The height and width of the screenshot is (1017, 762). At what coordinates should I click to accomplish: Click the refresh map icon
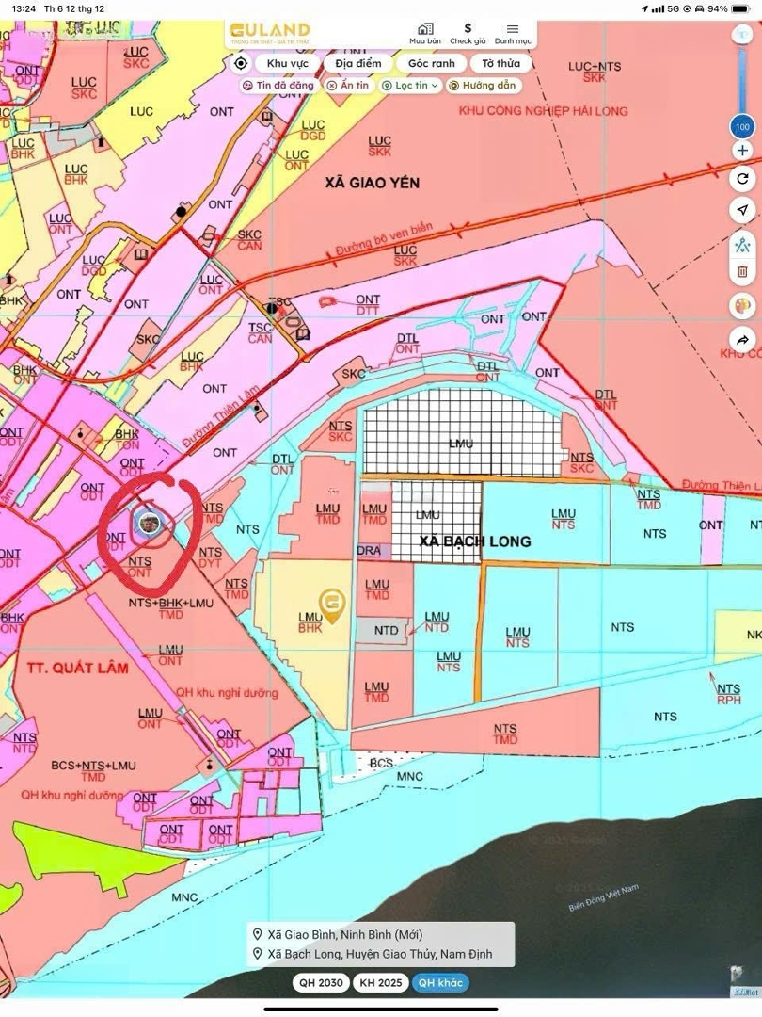click(742, 179)
